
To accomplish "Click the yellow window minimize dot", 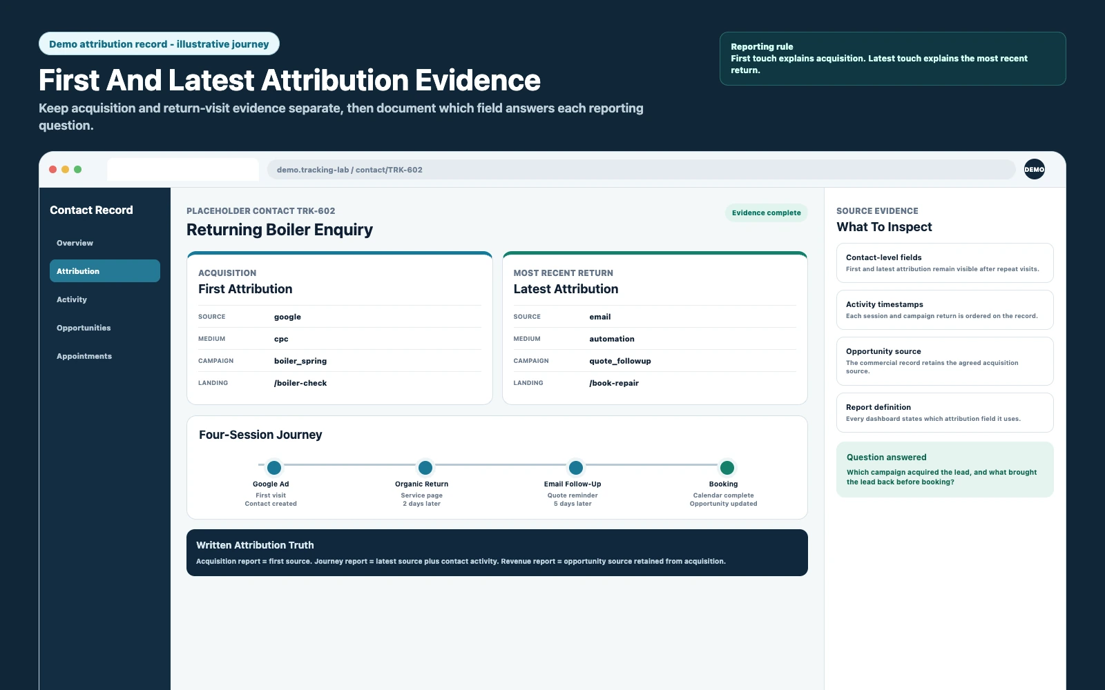I will (65, 169).
